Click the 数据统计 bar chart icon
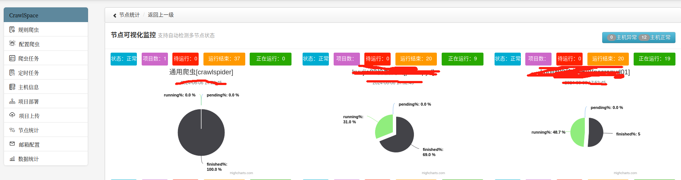The width and height of the screenshot is (681, 180). tap(12, 159)
